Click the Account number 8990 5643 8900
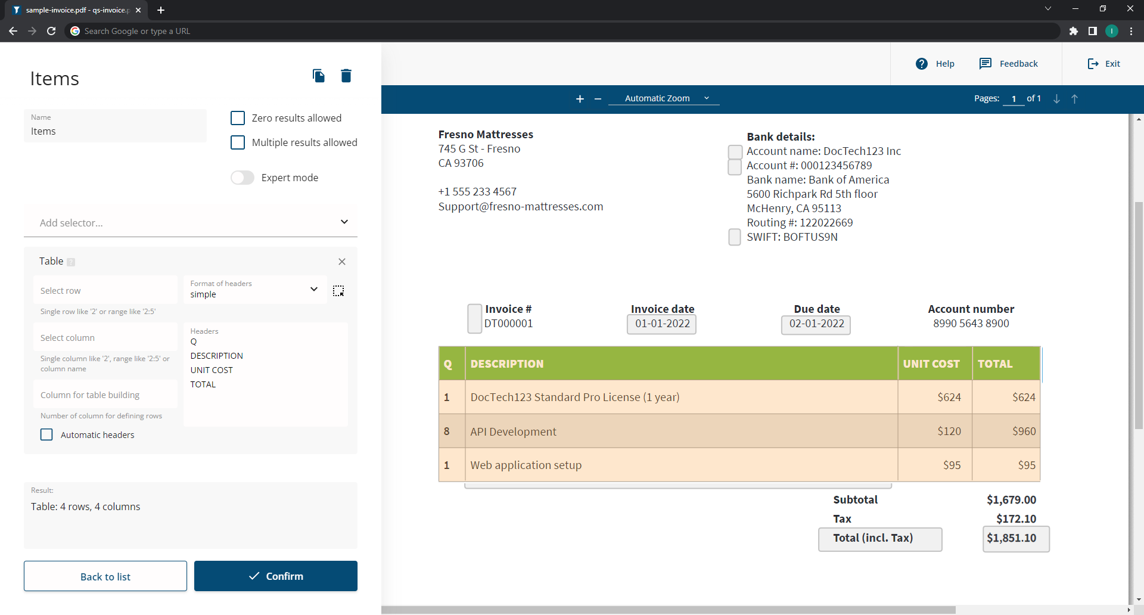1144x615 pixels. pos(971,324)
